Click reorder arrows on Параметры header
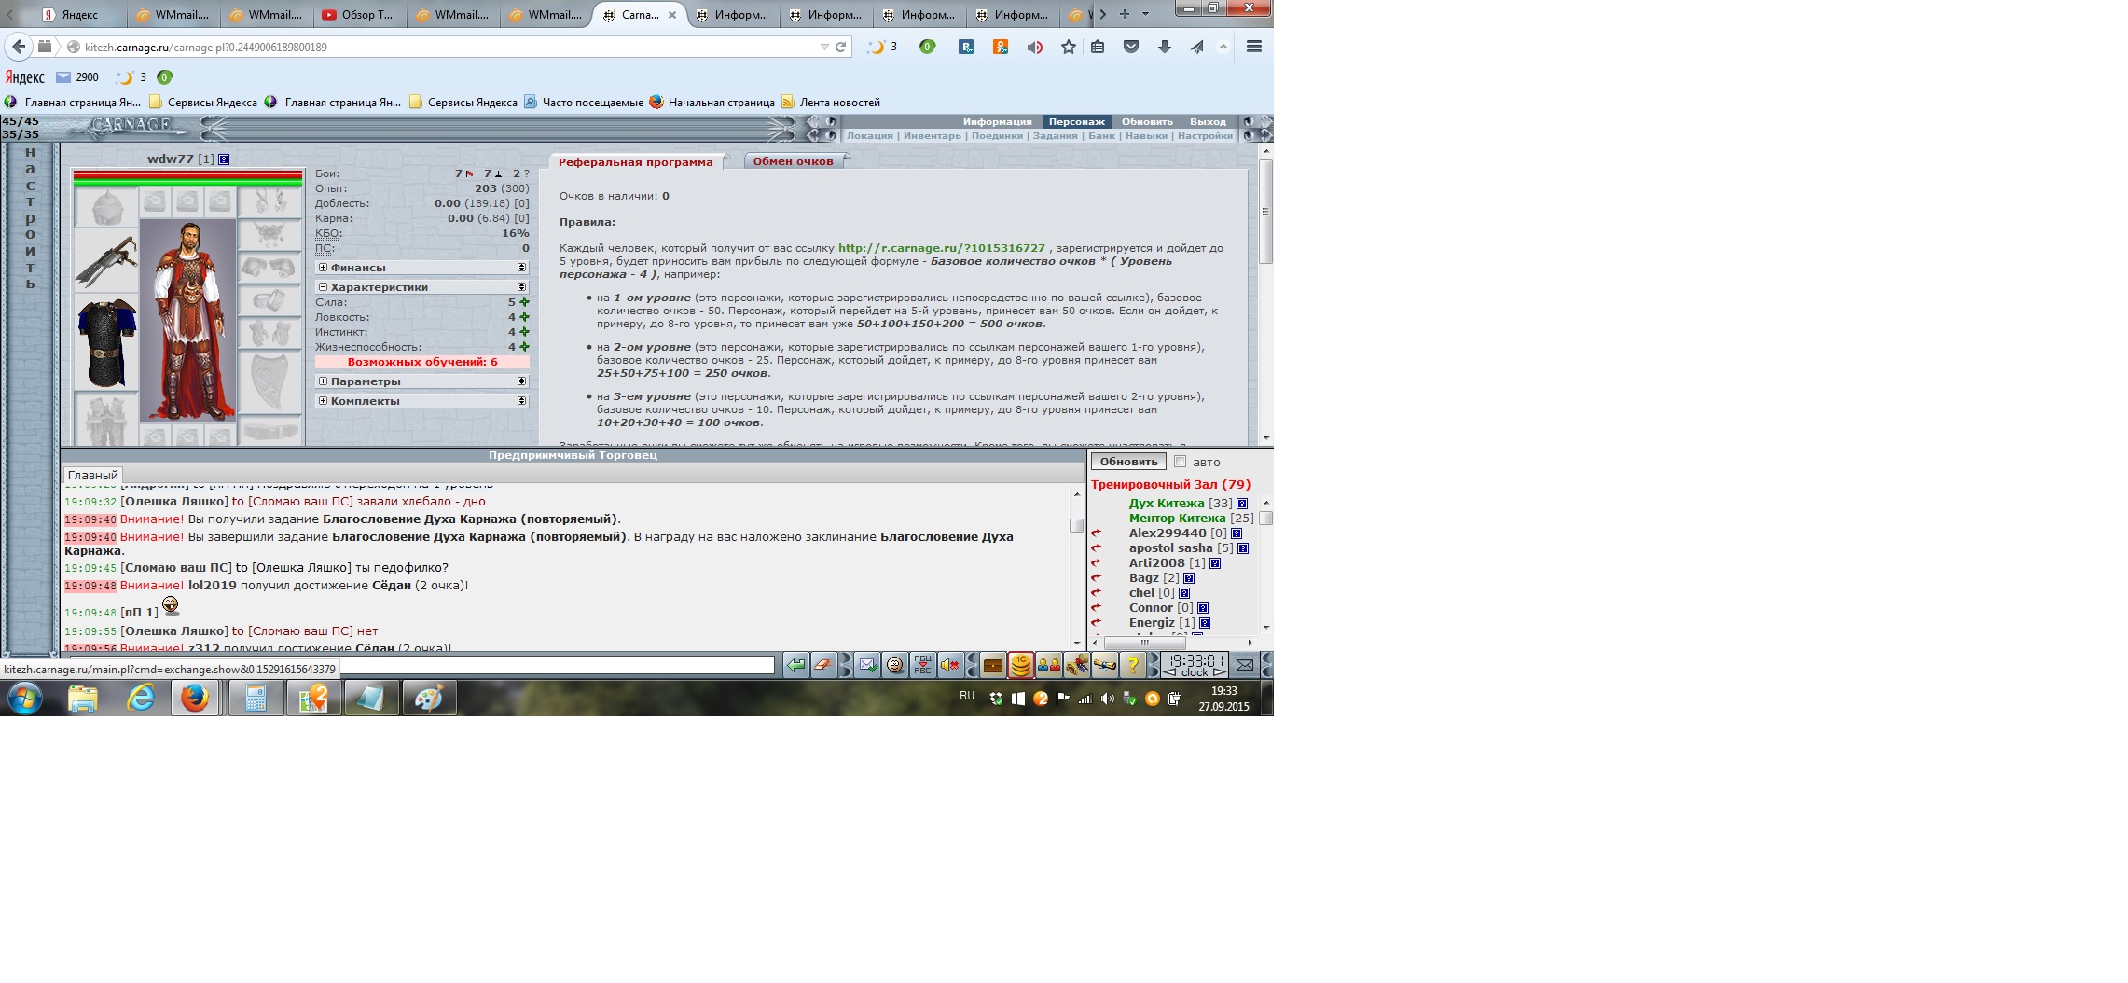 point(522,381)
